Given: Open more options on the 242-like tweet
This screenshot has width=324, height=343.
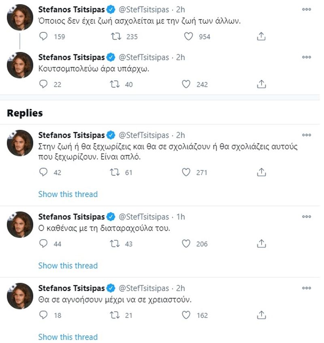Looking at the screenshot, I should [x=306, y=57].
